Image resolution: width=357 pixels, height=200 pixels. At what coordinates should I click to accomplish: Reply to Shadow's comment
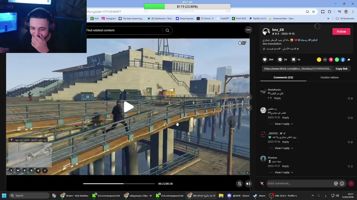pos(285,166)
